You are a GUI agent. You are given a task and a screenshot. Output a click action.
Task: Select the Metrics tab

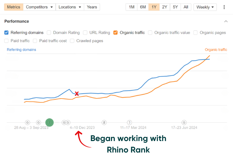[14, 7]
